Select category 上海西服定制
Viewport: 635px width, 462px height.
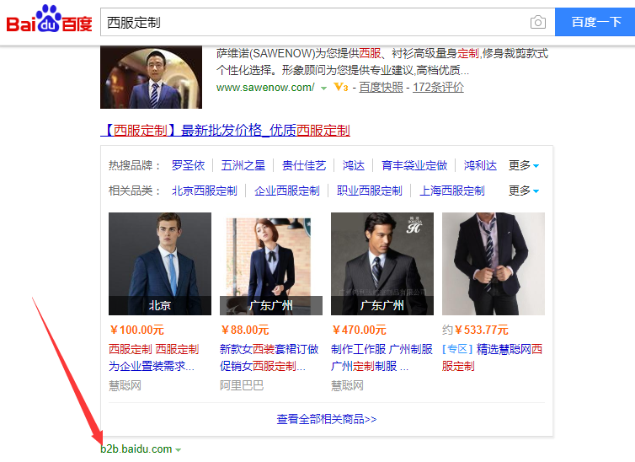click(x=452, y=191)
